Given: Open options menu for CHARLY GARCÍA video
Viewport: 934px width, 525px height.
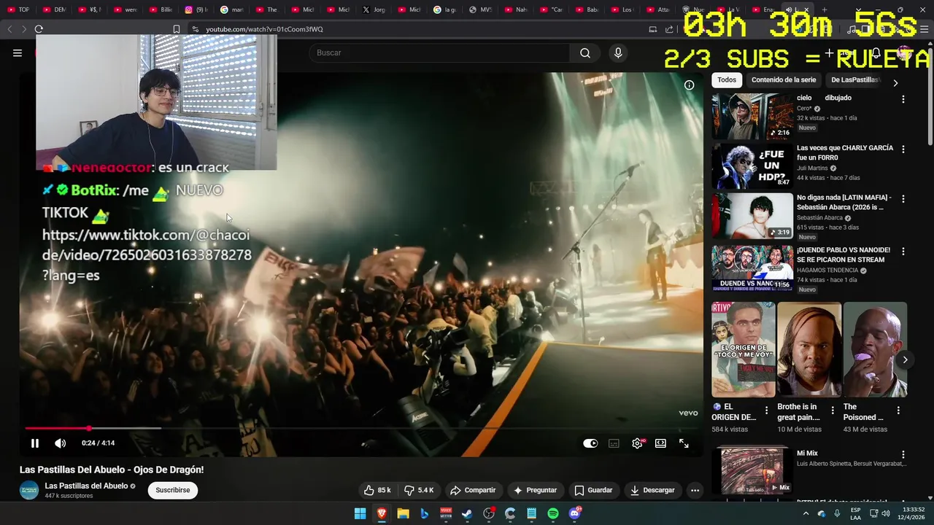Looking at the screenshot, I should click(x=903, y=149).
